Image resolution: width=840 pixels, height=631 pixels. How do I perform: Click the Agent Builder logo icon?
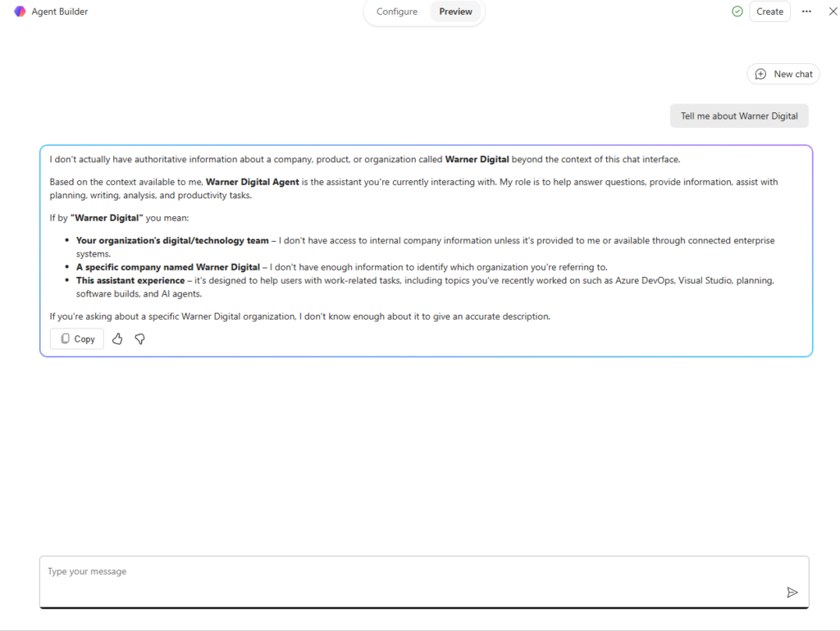(20, 11)
